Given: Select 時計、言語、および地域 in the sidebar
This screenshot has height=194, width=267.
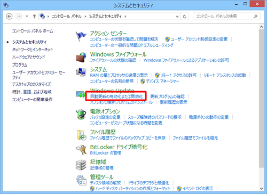Looking at the screenshot, I should tap(32, 92).
